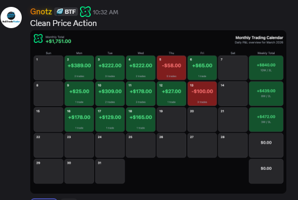Select the empty March 28 day cell
The height and width of the screenshot is (200, 298).
click(233, 145)
